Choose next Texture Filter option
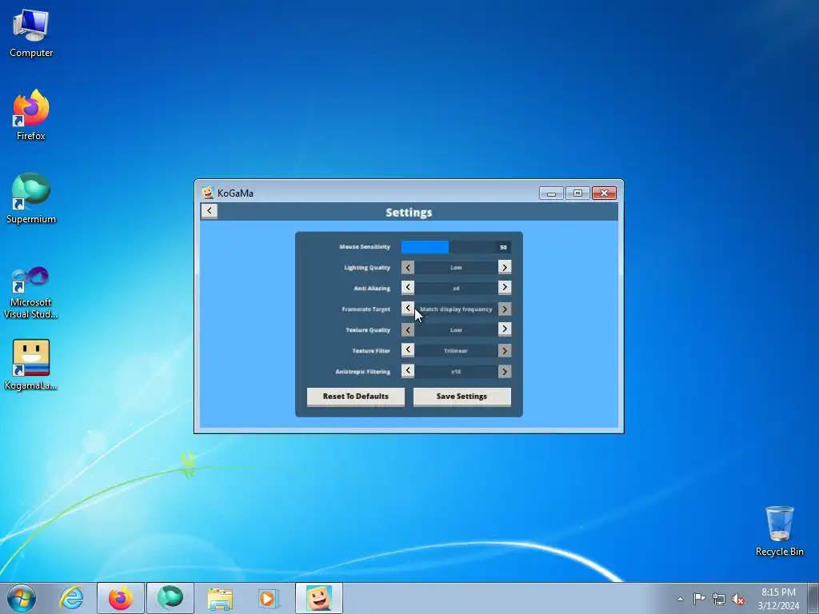The width and height of the screenshot is (819, 614). (505, 350)
